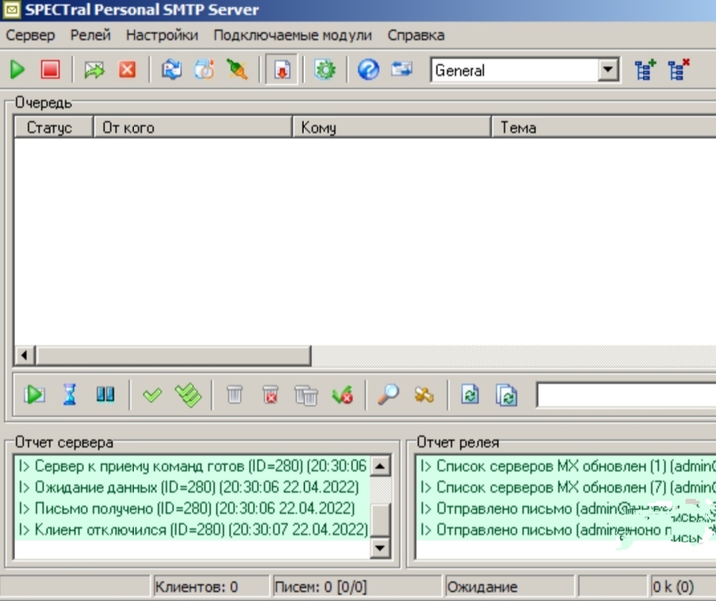Click the multiple trash bins icon
The image size is (716, 601).
(306, 395)
